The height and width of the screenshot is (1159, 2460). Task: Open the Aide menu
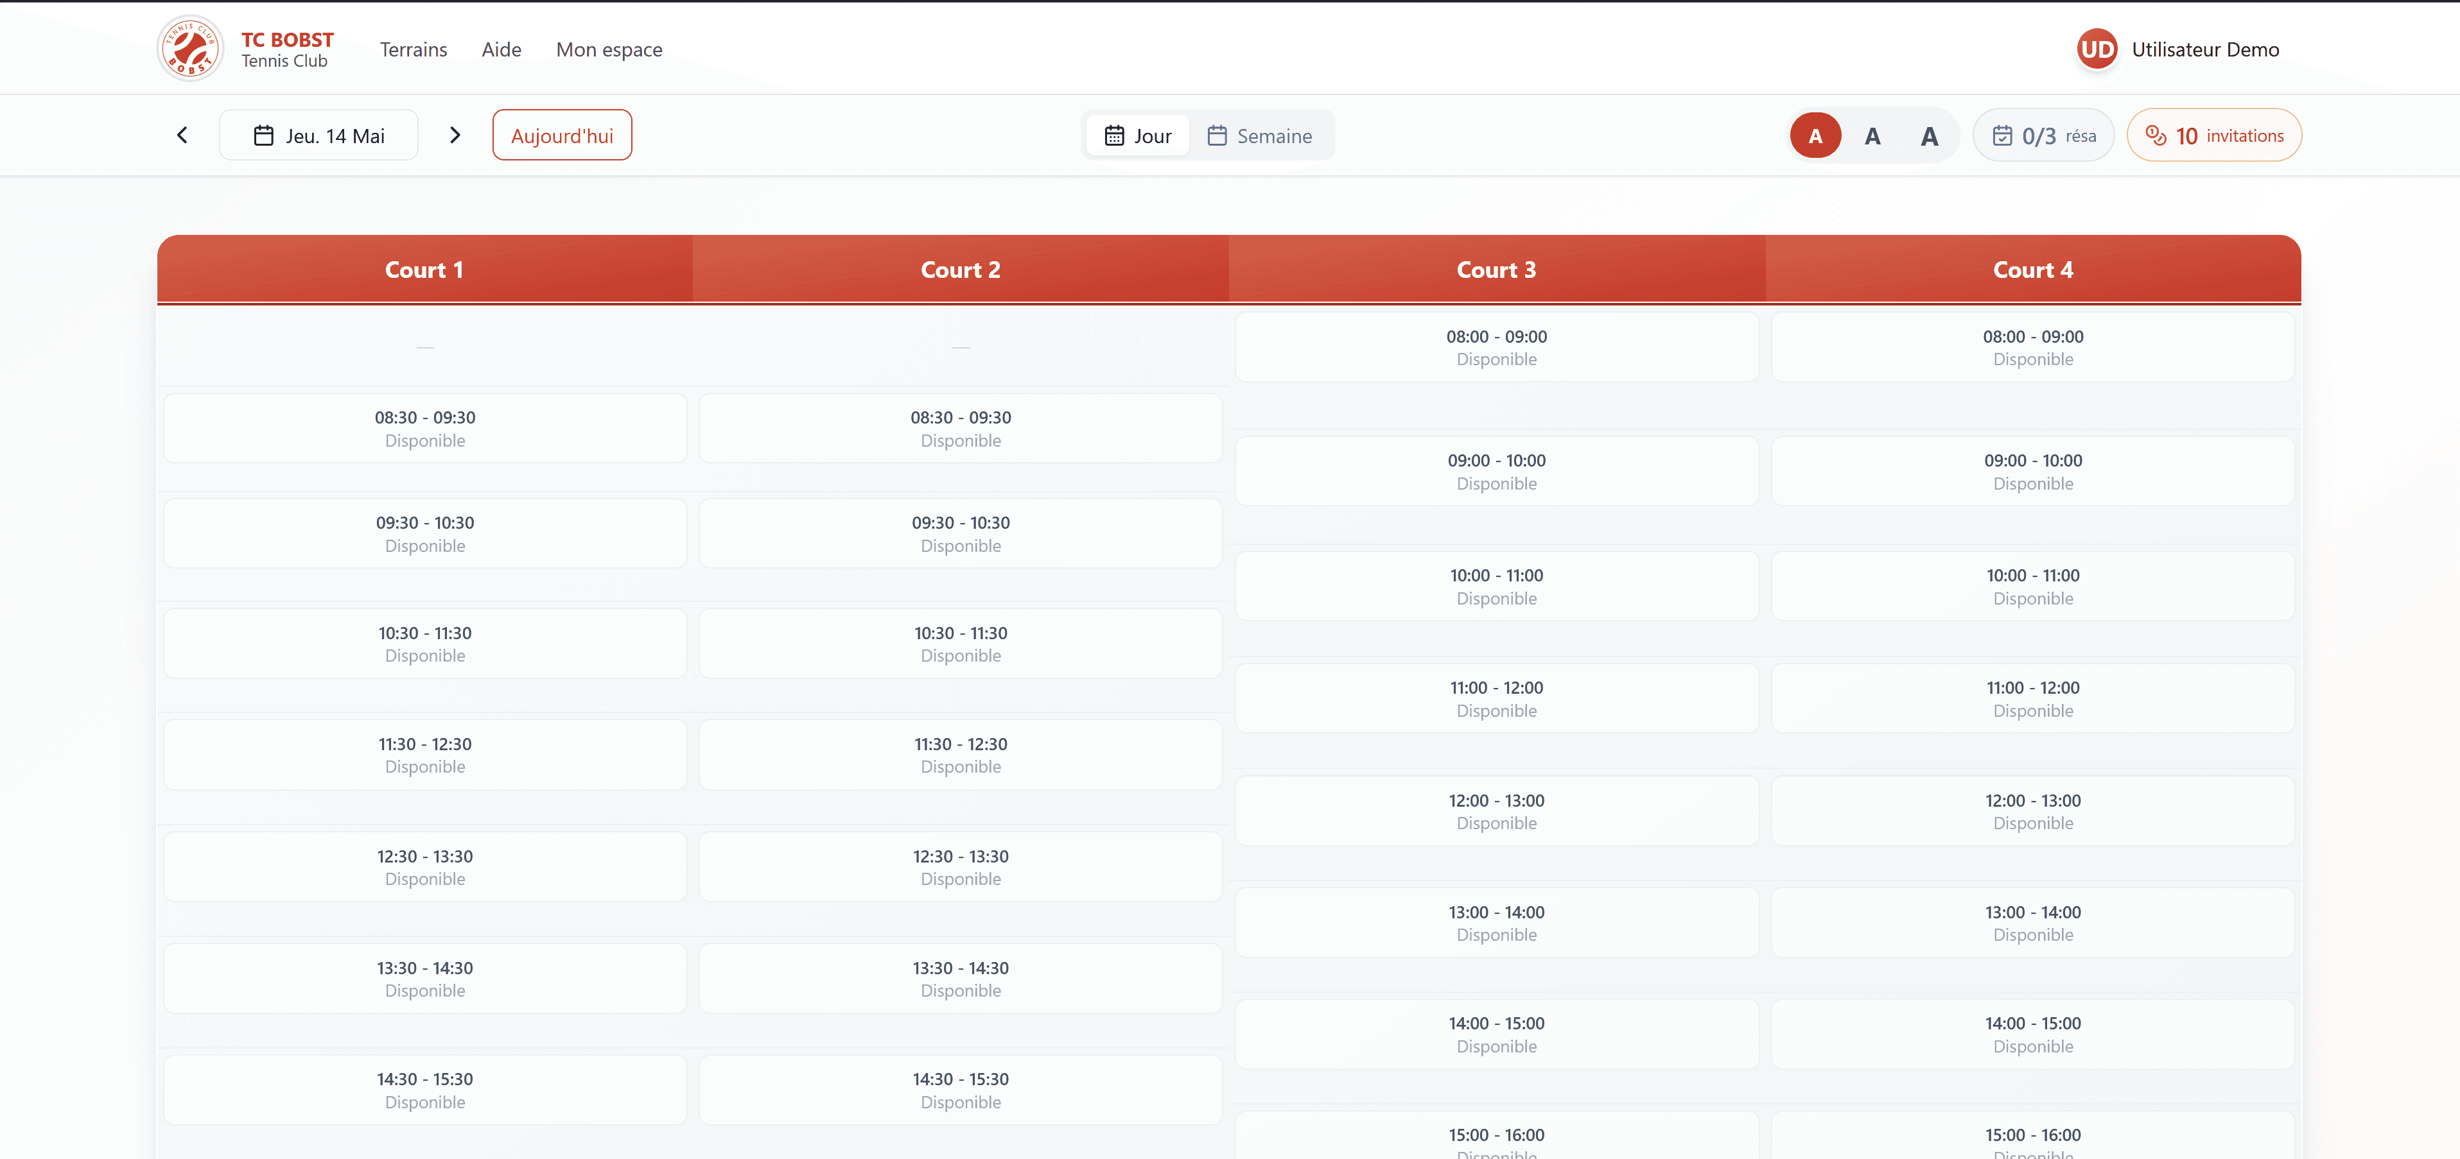point(502,49)
